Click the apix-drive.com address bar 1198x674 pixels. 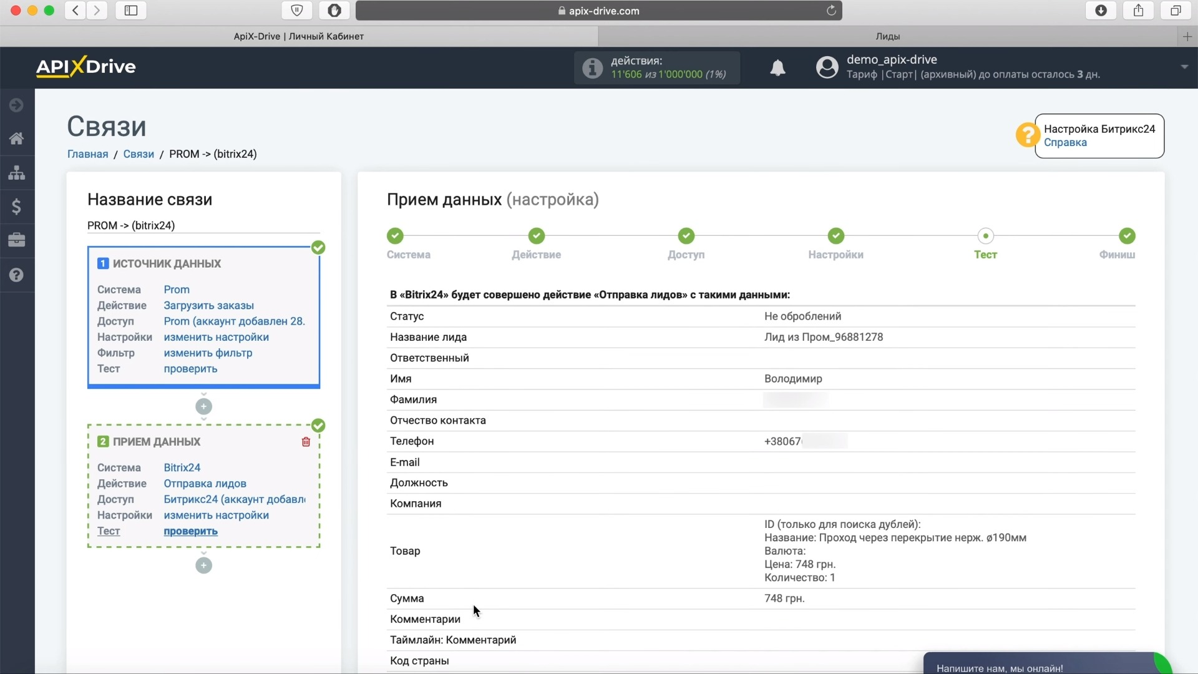(598, 11)
